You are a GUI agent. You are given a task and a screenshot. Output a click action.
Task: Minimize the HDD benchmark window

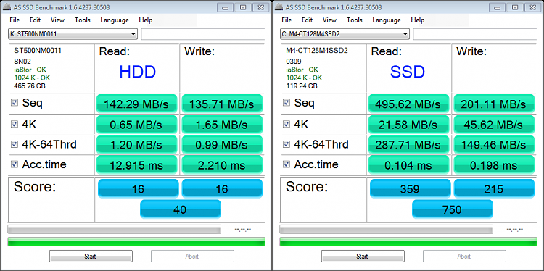[226, 7]
